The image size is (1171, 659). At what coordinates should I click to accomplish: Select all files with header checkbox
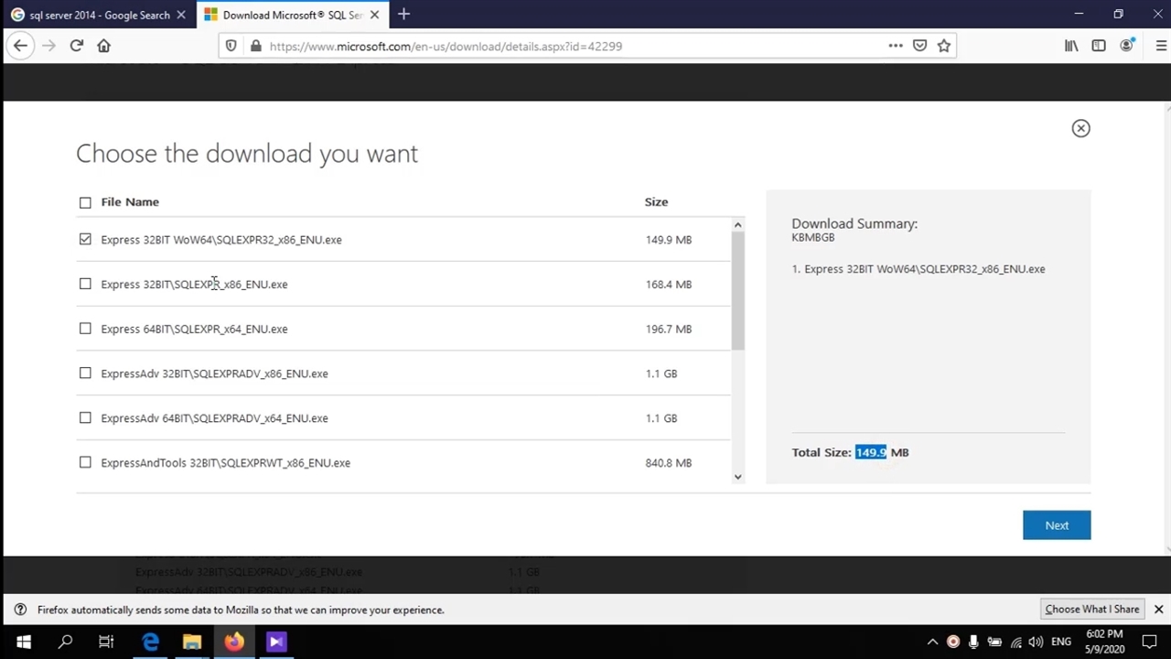(85, 202)
